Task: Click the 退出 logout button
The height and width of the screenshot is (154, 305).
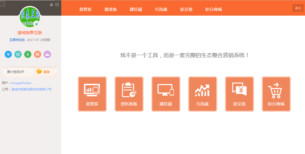Action: 298,8
